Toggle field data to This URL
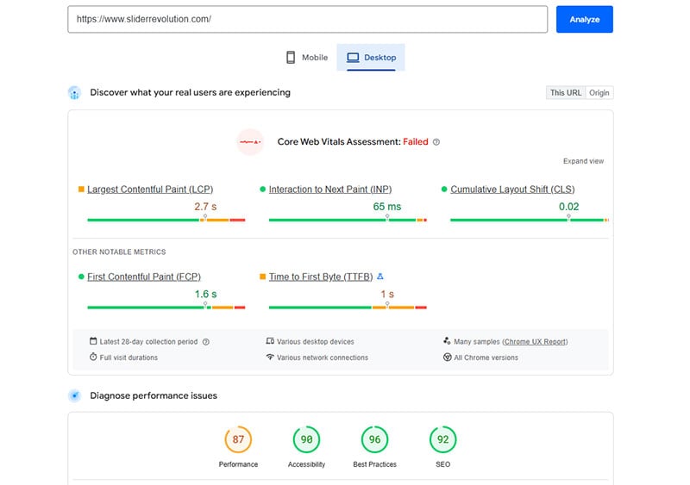This screenshot has width=690, height=485. pos(566,93)
